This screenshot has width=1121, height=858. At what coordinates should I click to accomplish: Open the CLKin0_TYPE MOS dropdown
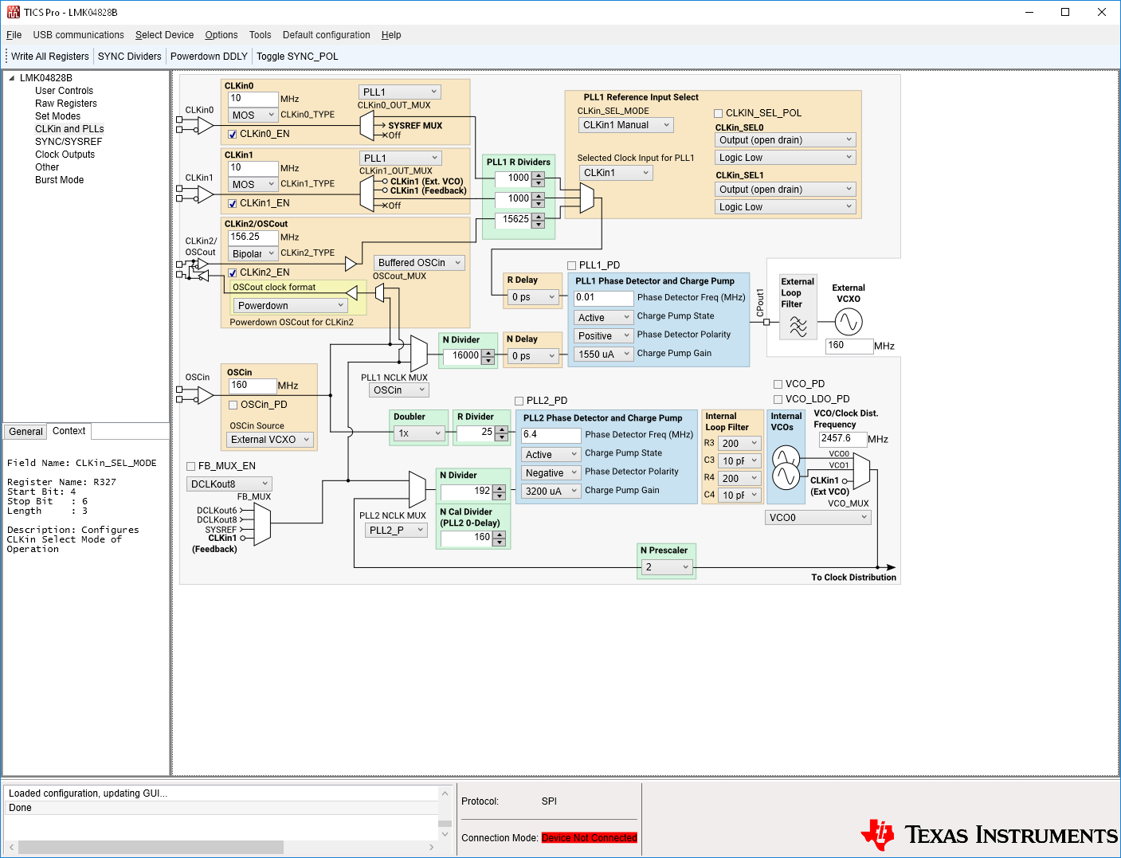(253, 116)
